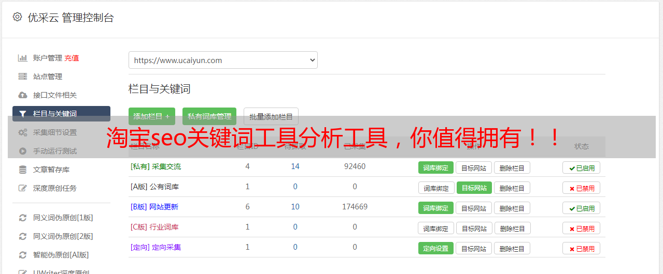Image resolution: width=663 pixels, height=274 pixels.
Task: Click the pending count 14 for 采集交流
Action: coord(295,166)
